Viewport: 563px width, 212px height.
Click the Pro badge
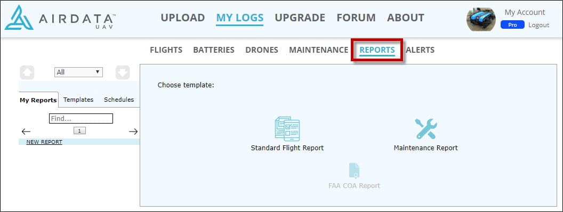pos(512,25)
